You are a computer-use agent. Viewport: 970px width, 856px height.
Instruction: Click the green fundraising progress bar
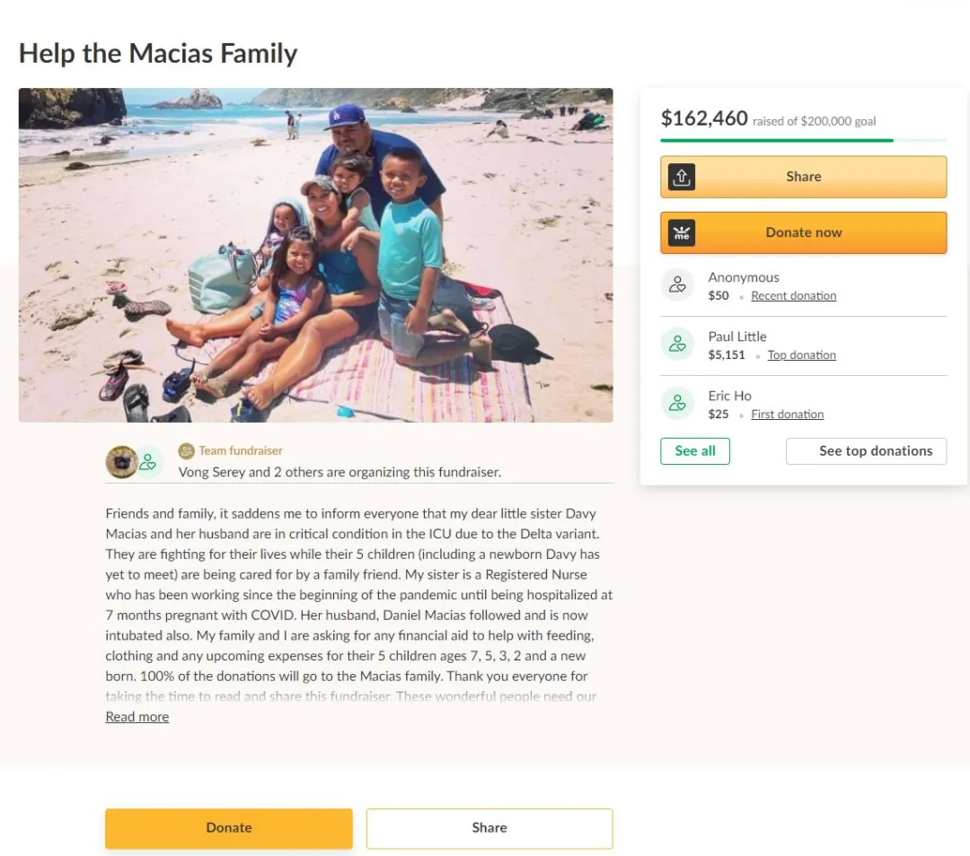[777, 140]
